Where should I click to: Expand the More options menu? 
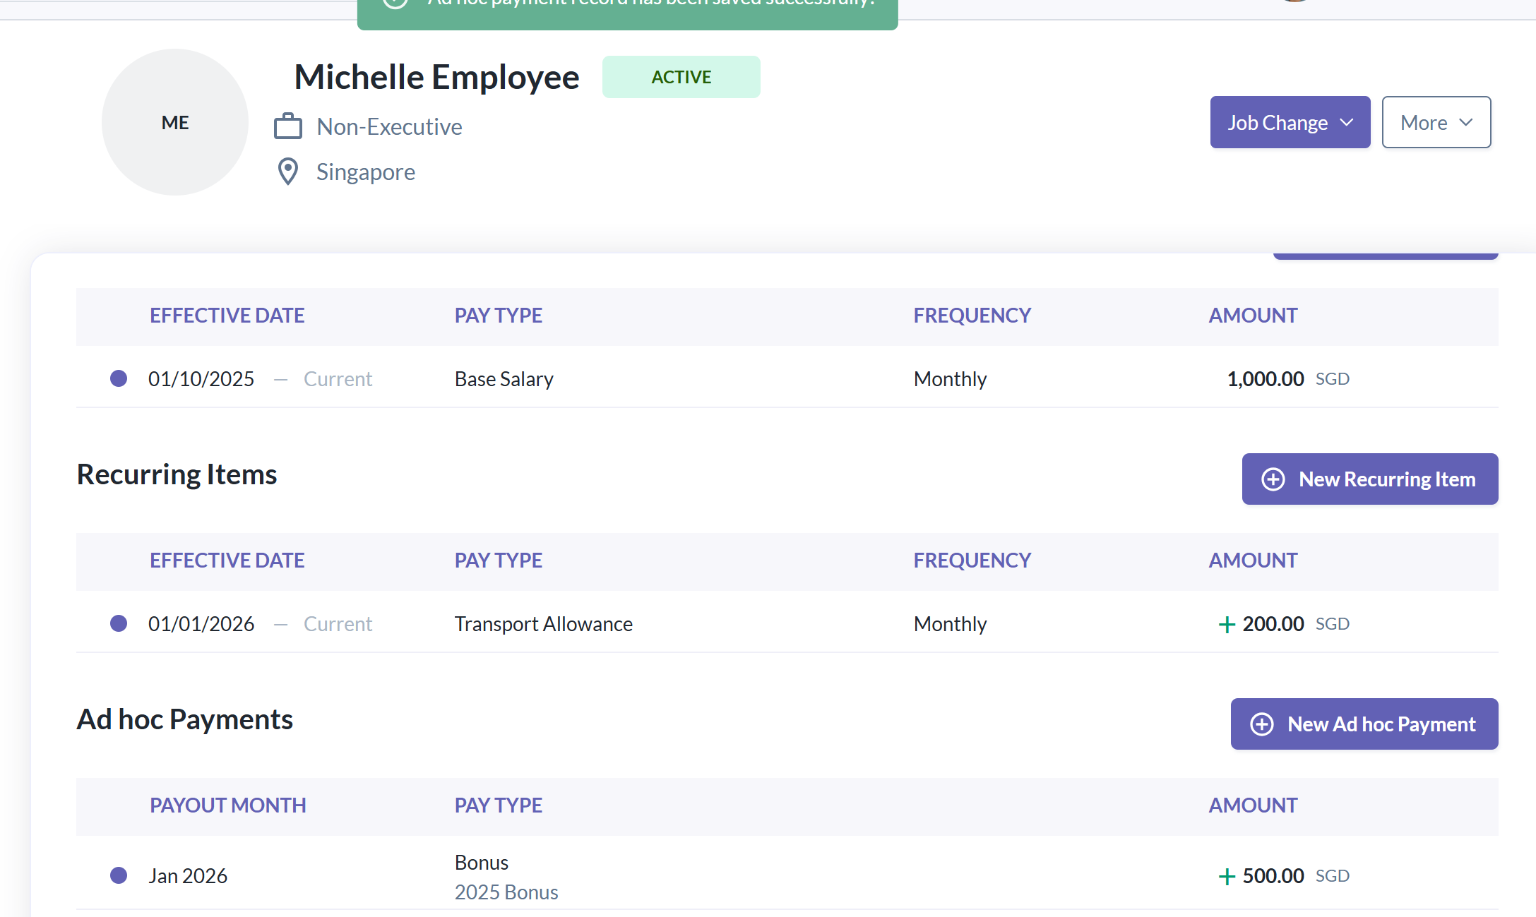pyautogui.click(x=1436, y=123)
